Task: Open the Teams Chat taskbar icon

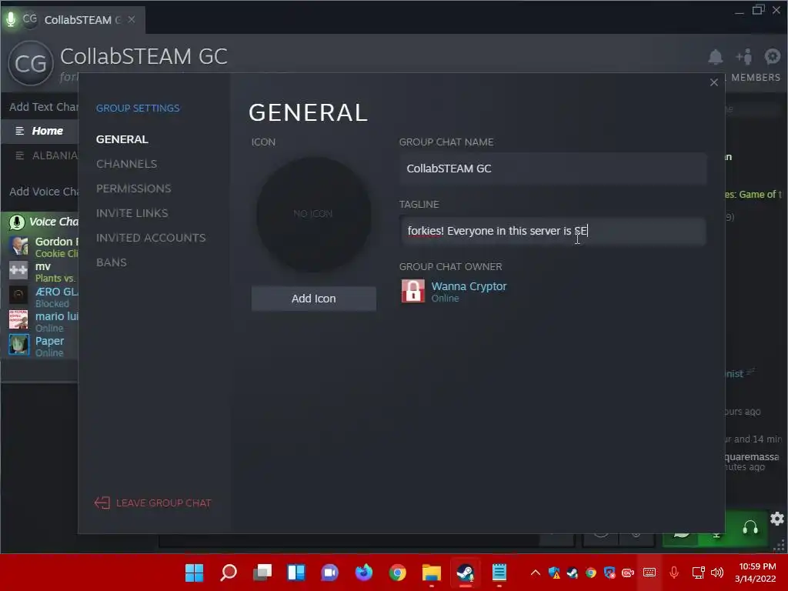Action: [329, 573]
